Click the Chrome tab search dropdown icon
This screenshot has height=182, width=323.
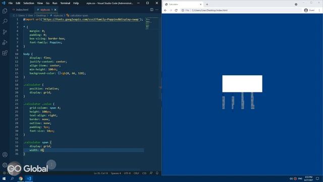(x=296, y=4)
